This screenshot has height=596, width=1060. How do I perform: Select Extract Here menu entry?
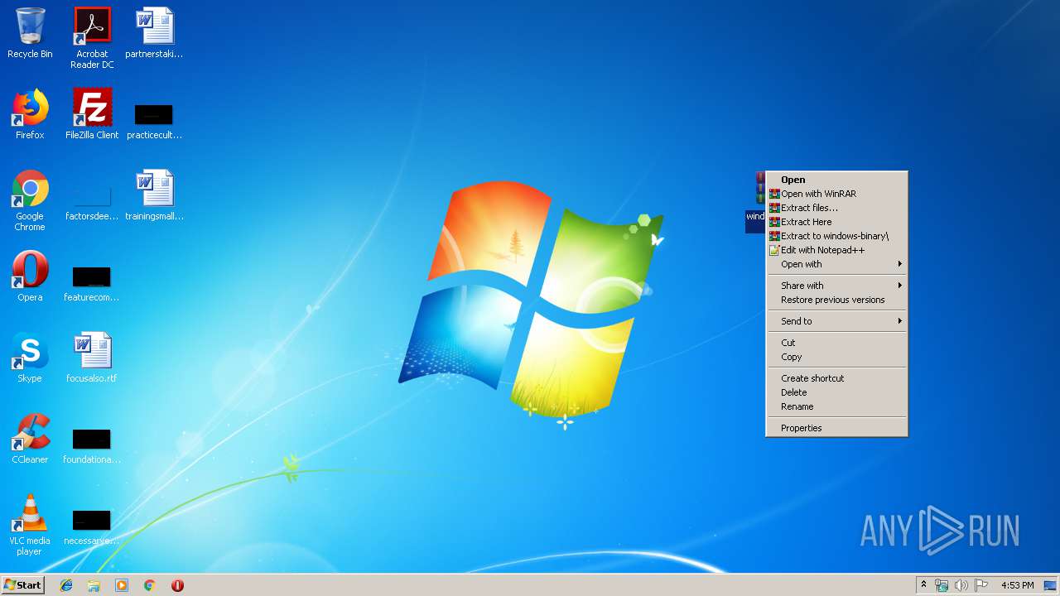(836, 222)
